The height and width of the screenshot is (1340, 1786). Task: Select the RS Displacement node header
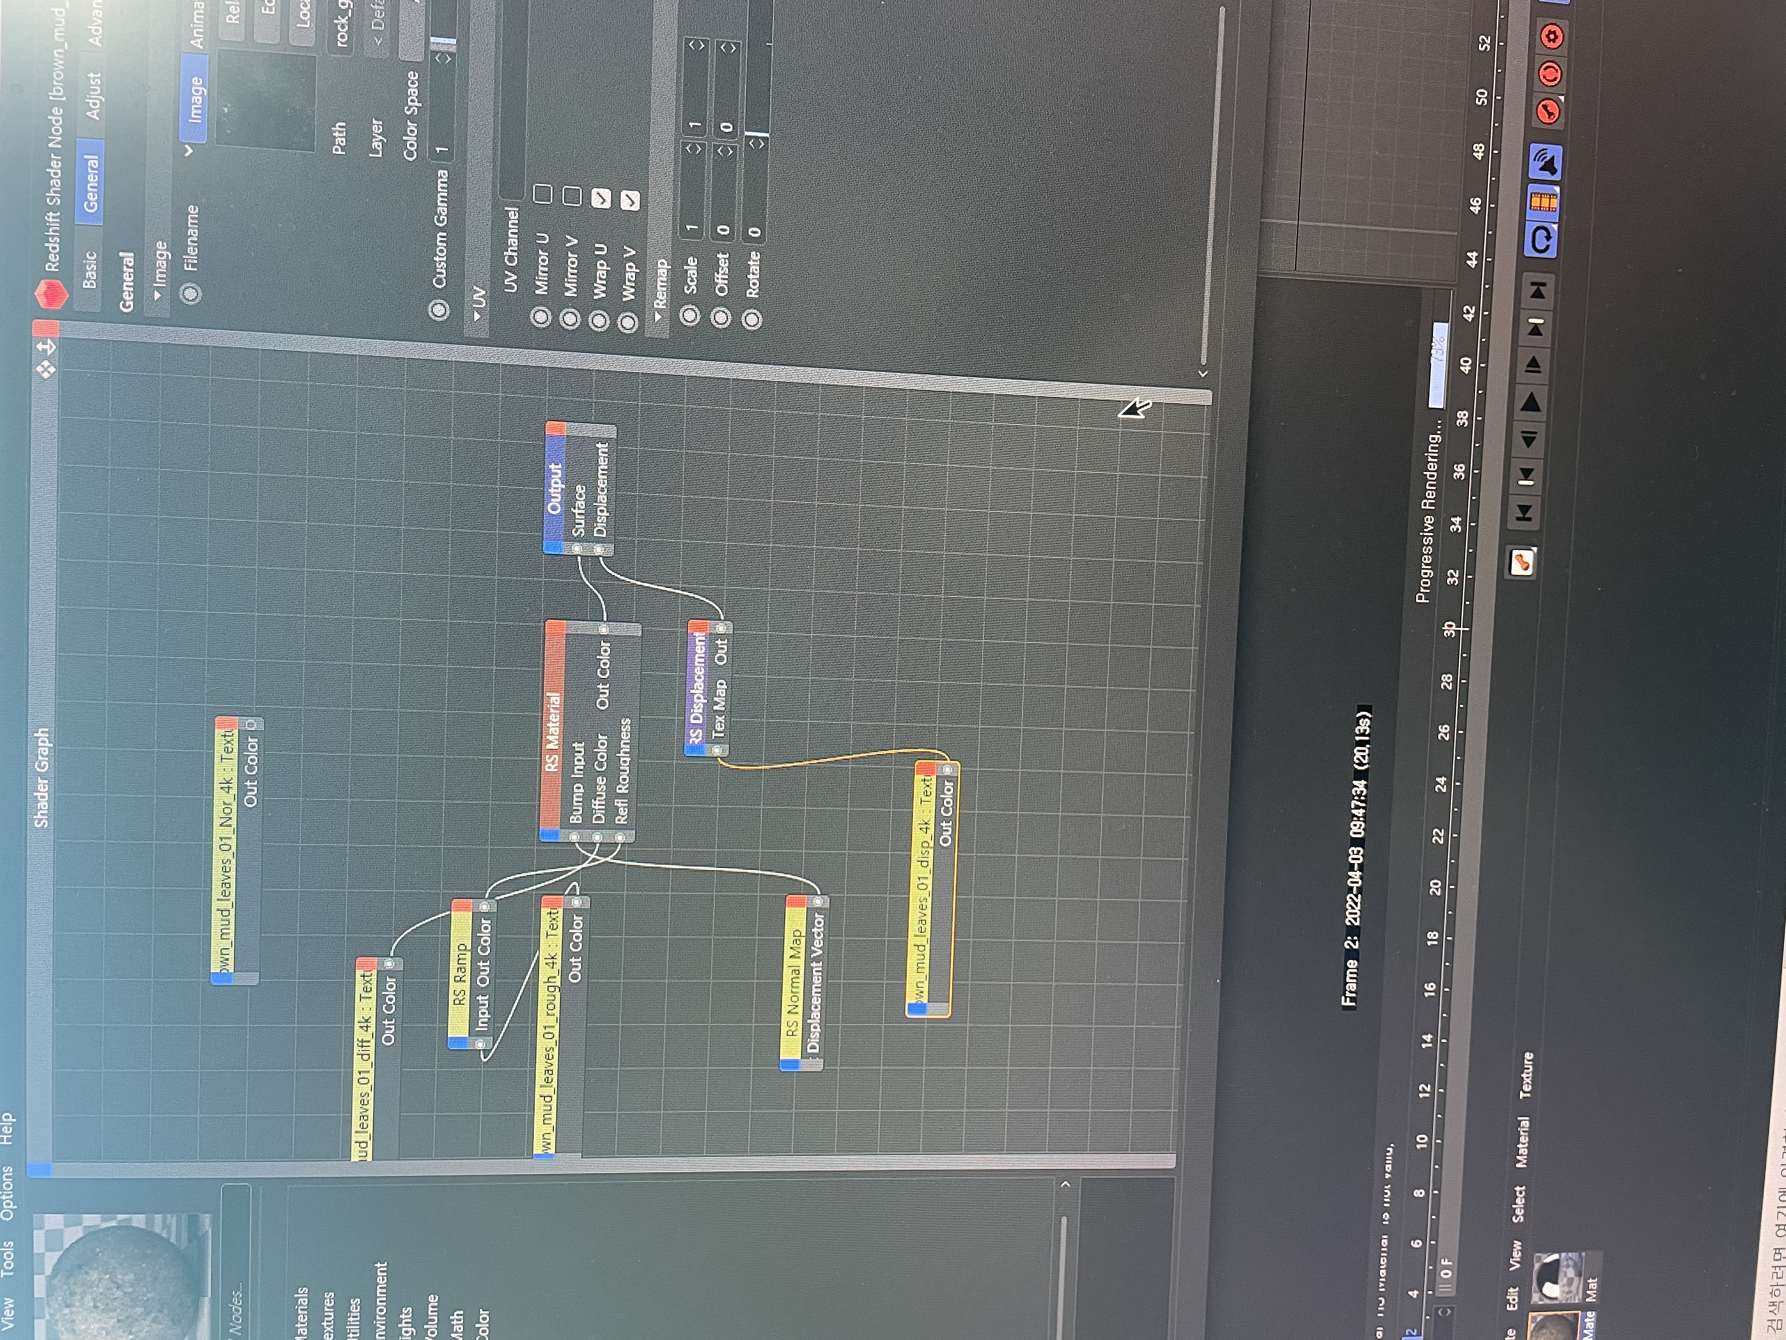tap(697, 687)
